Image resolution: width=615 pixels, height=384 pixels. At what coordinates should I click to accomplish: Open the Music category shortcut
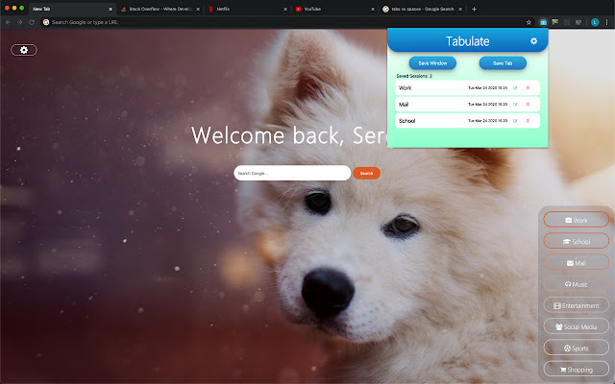coord(576,284)
